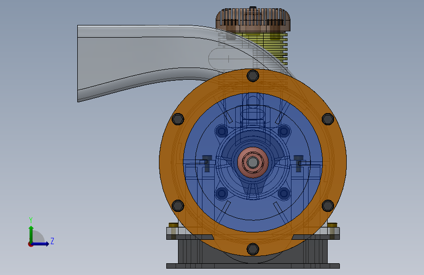Select the bottommost hex bolt on orange flange
Viewport: 424px width, 275px height.
[x=253, y=249]
